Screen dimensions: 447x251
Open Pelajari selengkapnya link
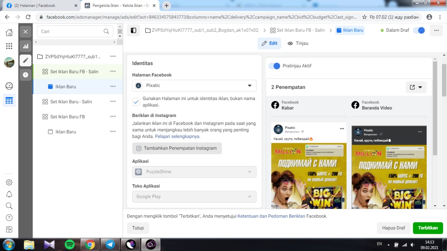[x=177, y=136]
